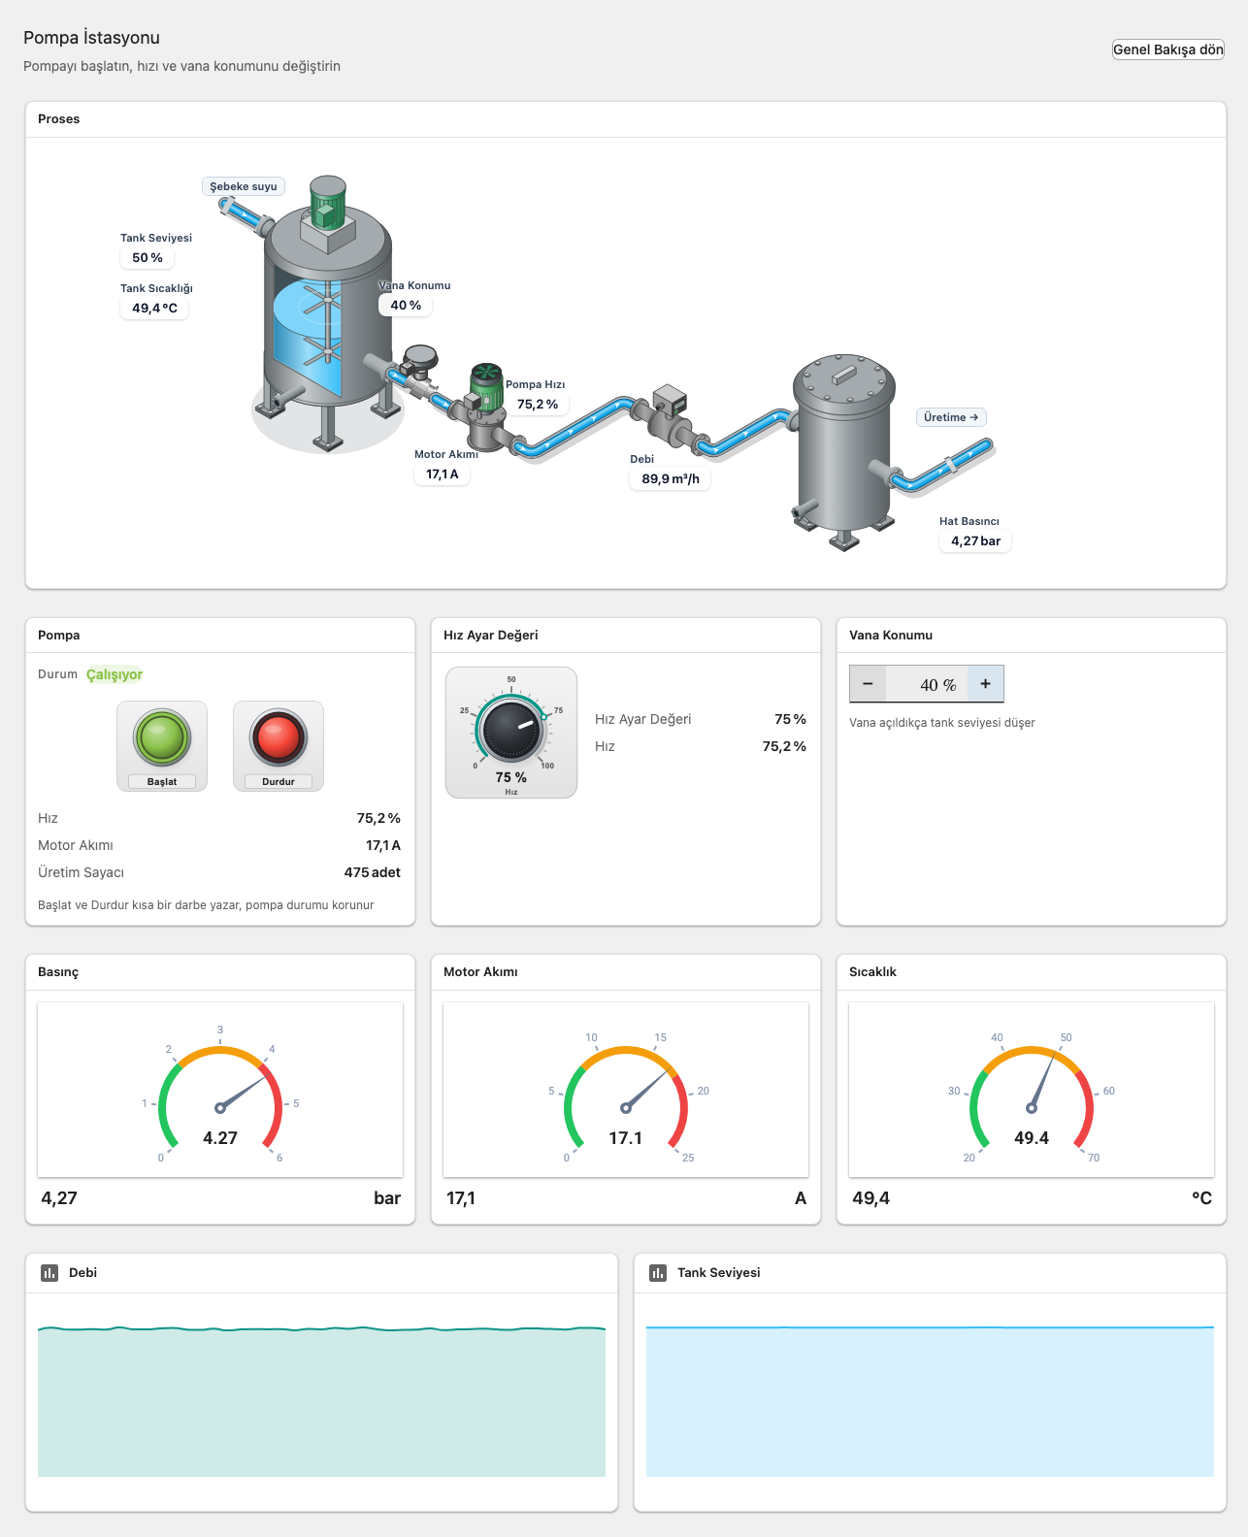1248x1537 pixels.
Task: Click the Sıcaklık gauge reading 49.4
Action: tap(1032, 1090)
